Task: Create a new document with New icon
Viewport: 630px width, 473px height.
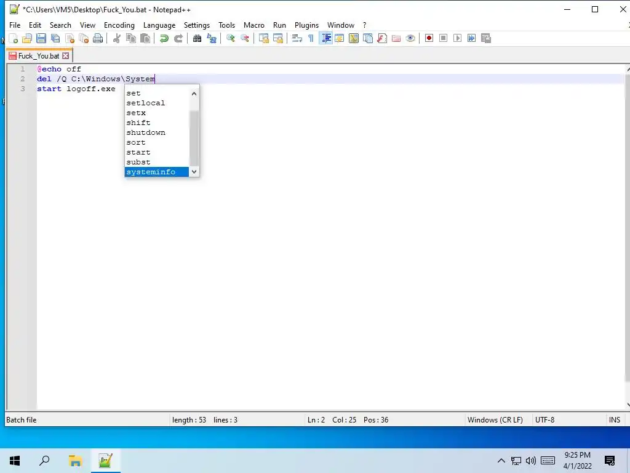Action: tap(14, 38)
